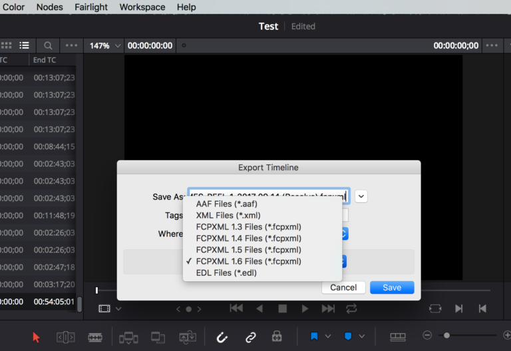Select the arrow Selection mode tool
The height and width of the screenshot is (351, 511).
[x=36, y=337]
